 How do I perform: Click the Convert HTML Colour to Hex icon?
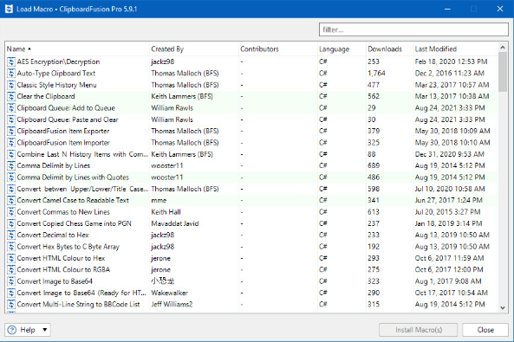[11, 258]
